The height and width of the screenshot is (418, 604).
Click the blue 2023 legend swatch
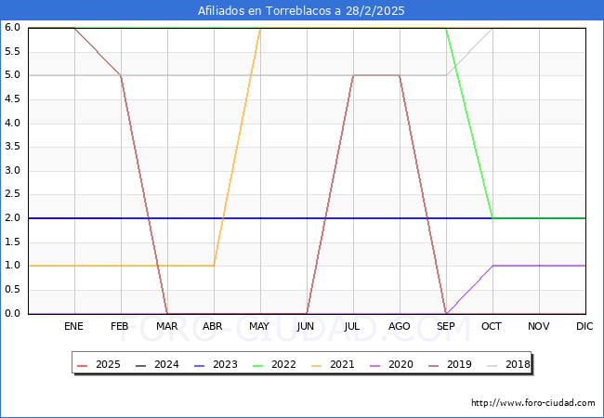200,365
